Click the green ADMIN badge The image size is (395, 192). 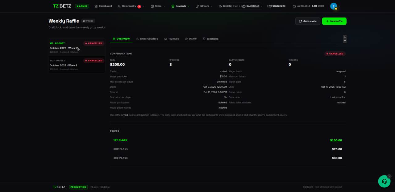tap(82, 6)
